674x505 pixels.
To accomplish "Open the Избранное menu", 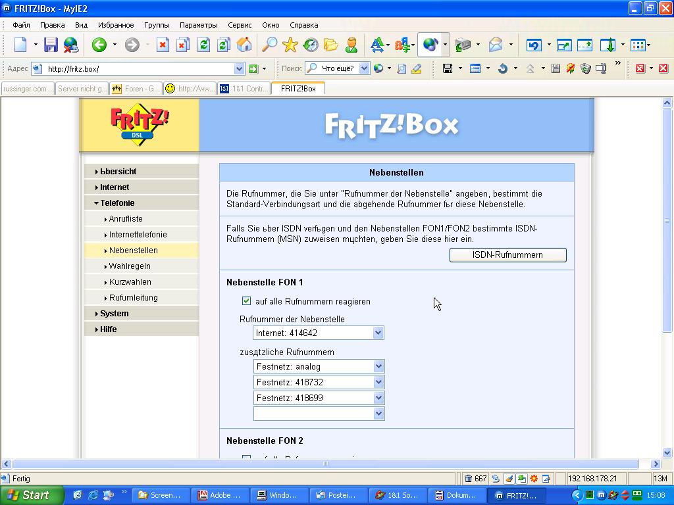I will click(x=116, y=25).
